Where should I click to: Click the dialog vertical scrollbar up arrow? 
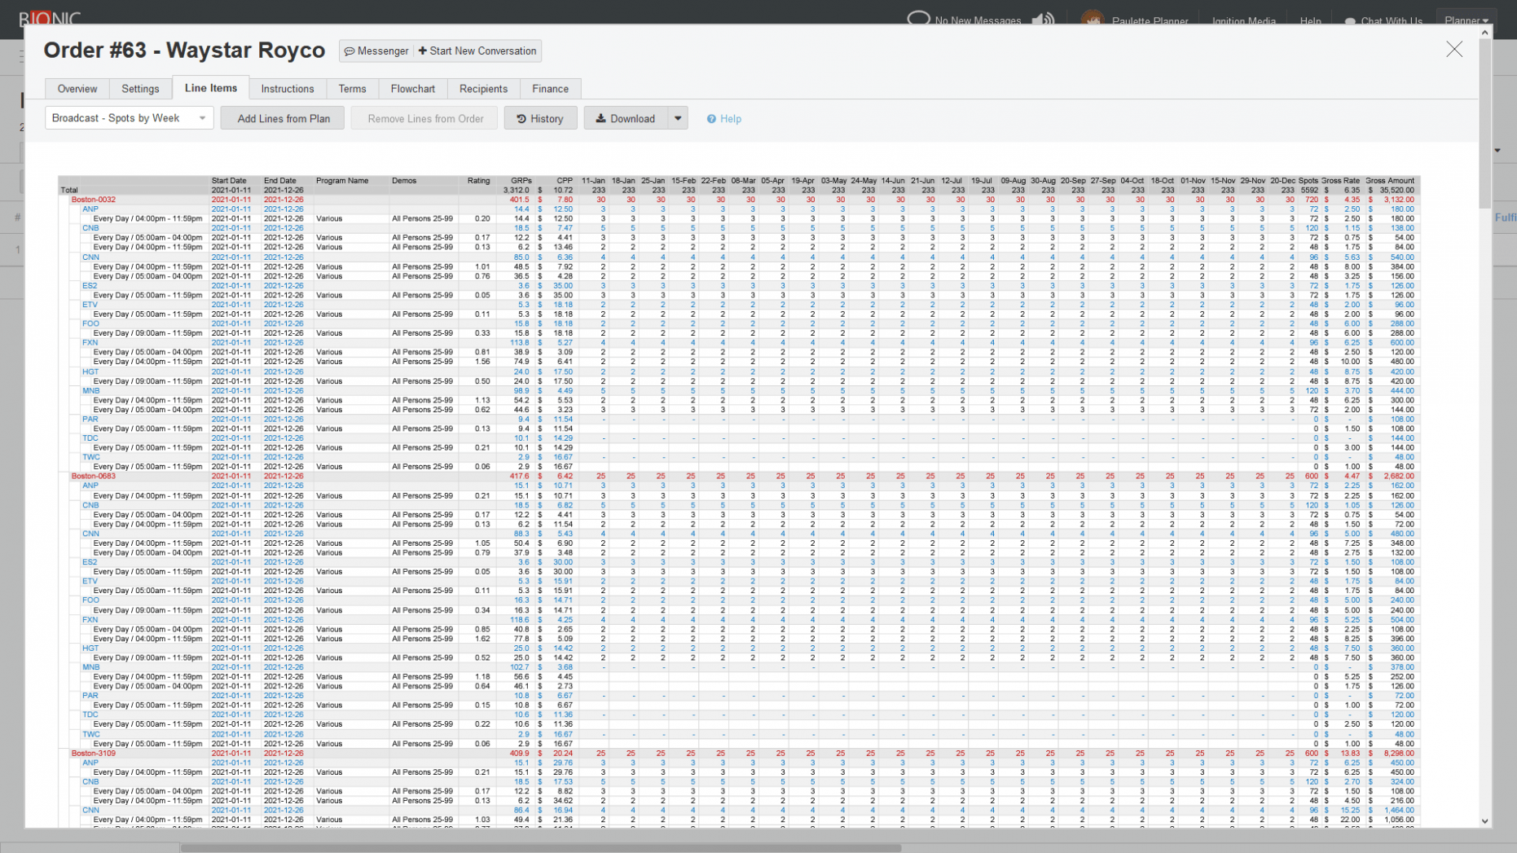(x=1485, y=33)
